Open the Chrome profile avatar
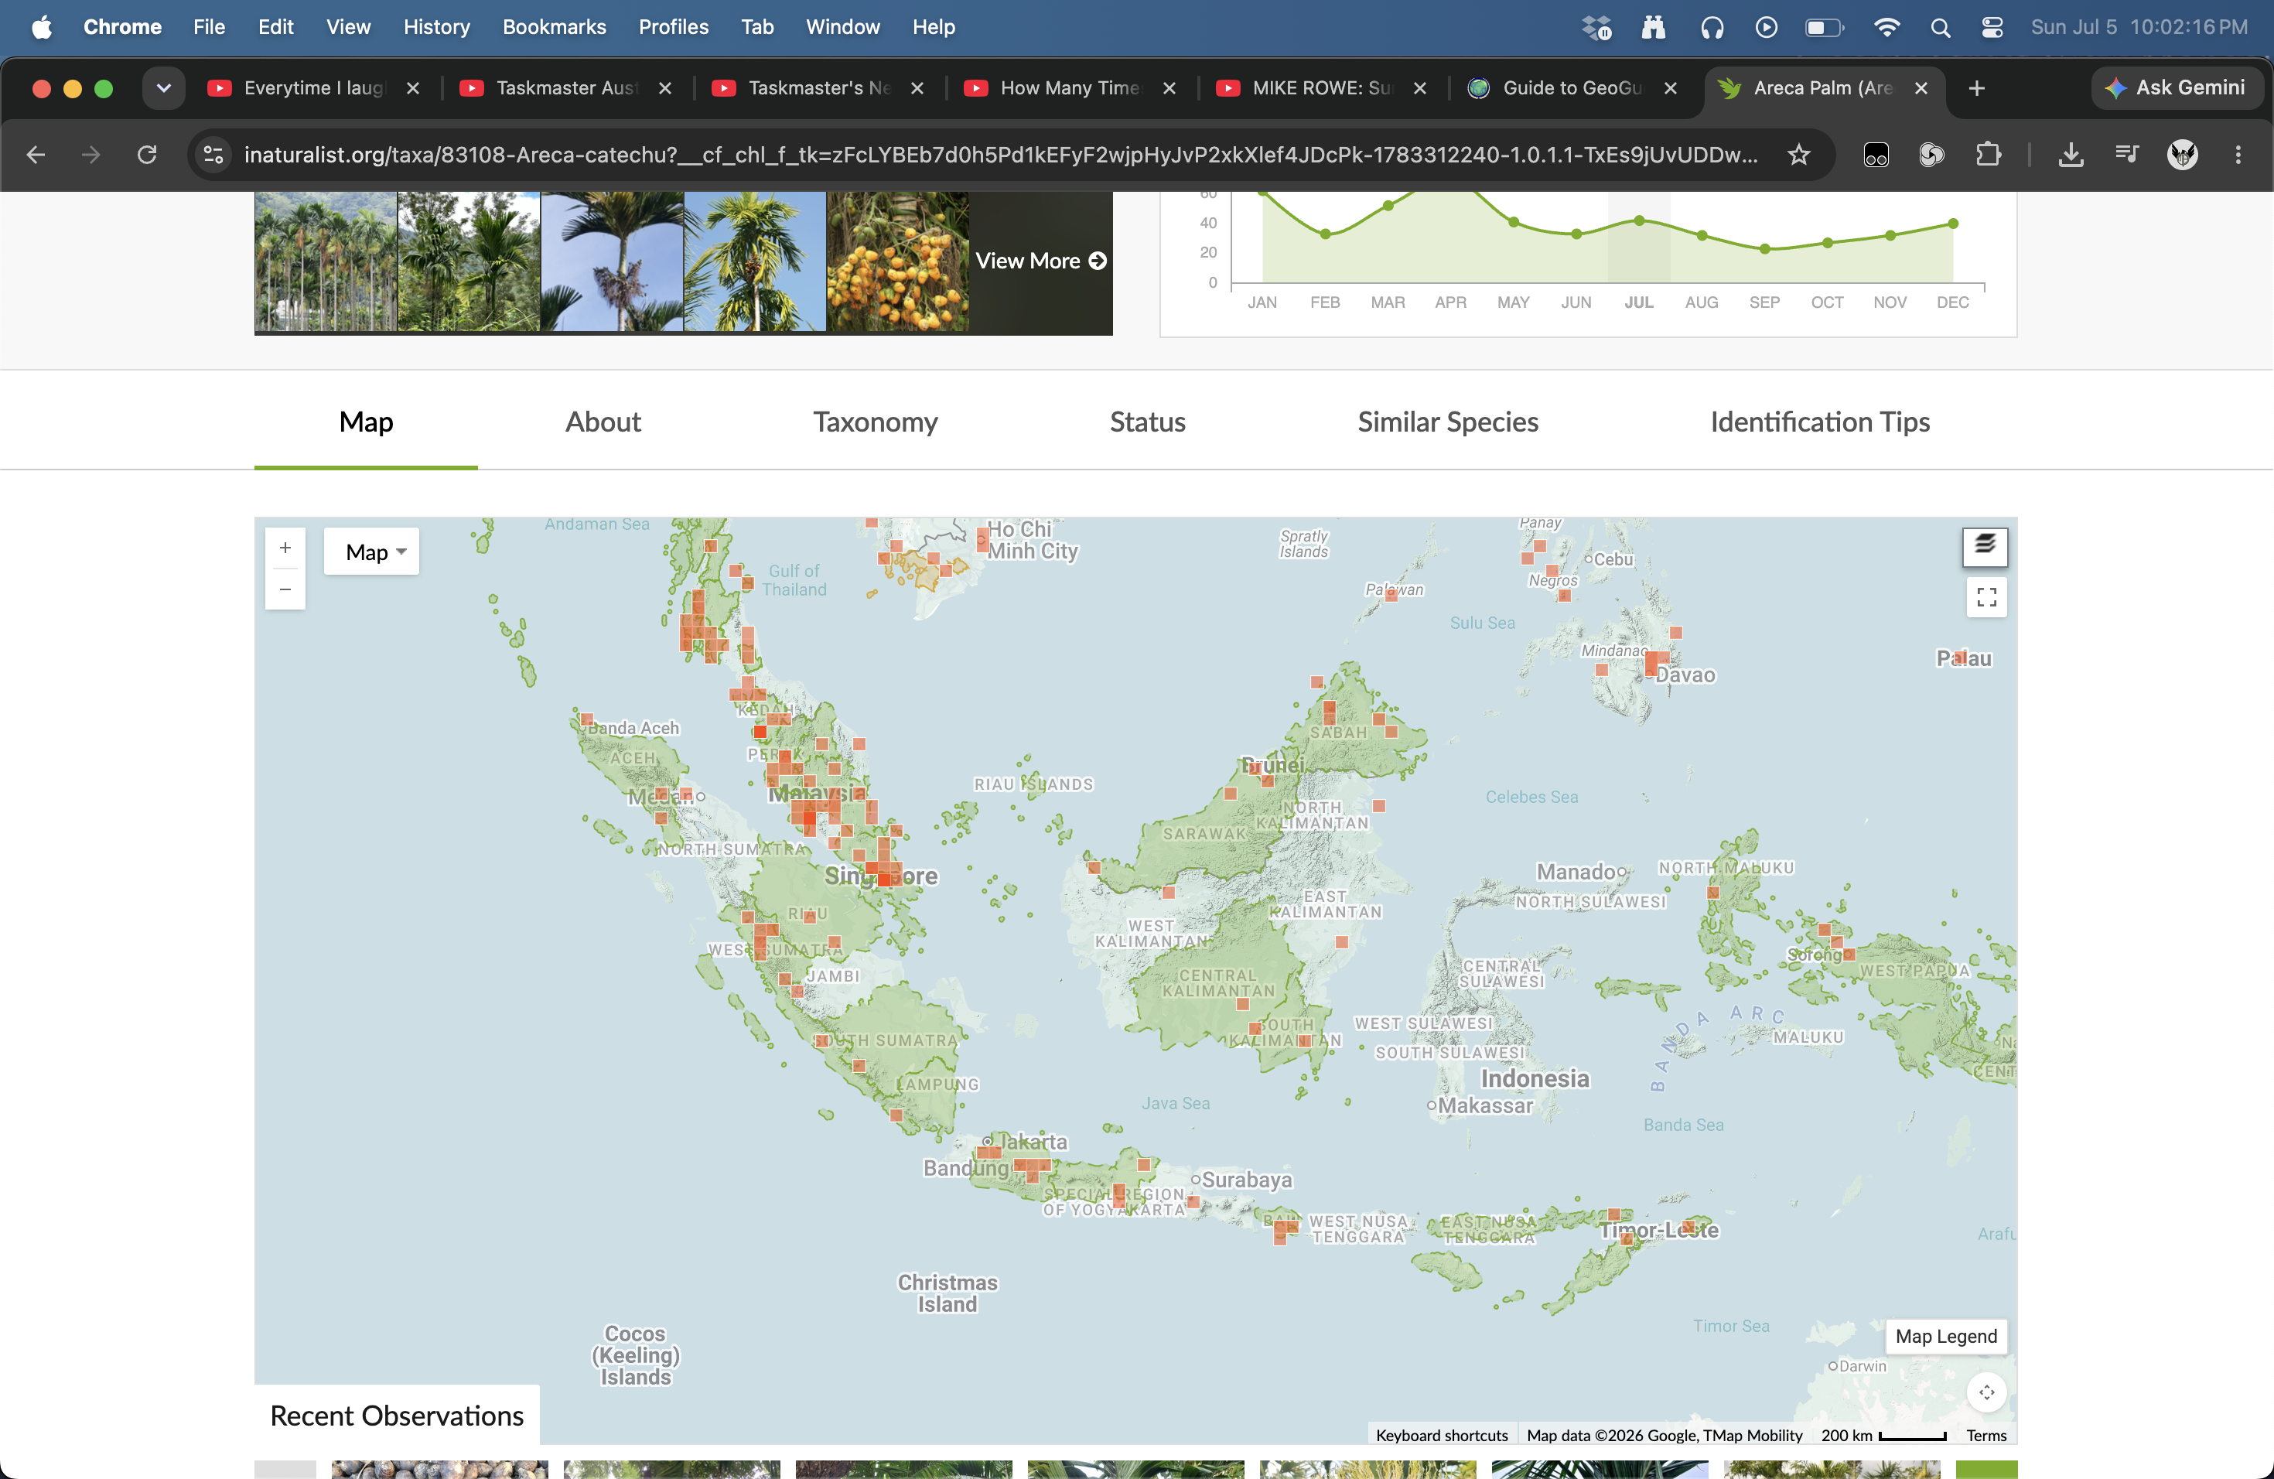 click(x=2182, y=155)
